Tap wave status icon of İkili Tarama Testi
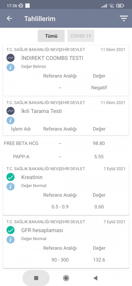This screenshot has width=132, height=286. tap(10, 111)
